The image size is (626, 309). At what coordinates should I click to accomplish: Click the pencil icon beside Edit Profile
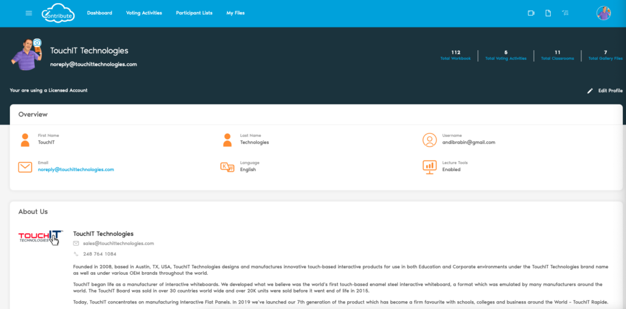coord(590,91)
